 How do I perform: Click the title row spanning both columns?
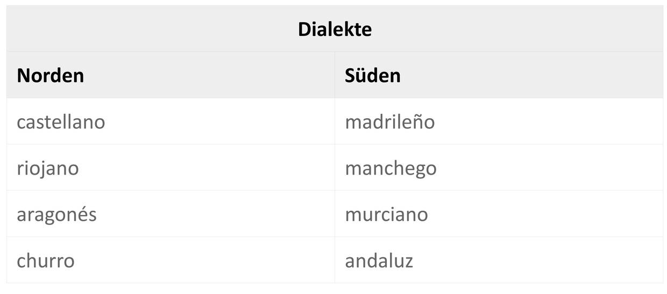335,29
